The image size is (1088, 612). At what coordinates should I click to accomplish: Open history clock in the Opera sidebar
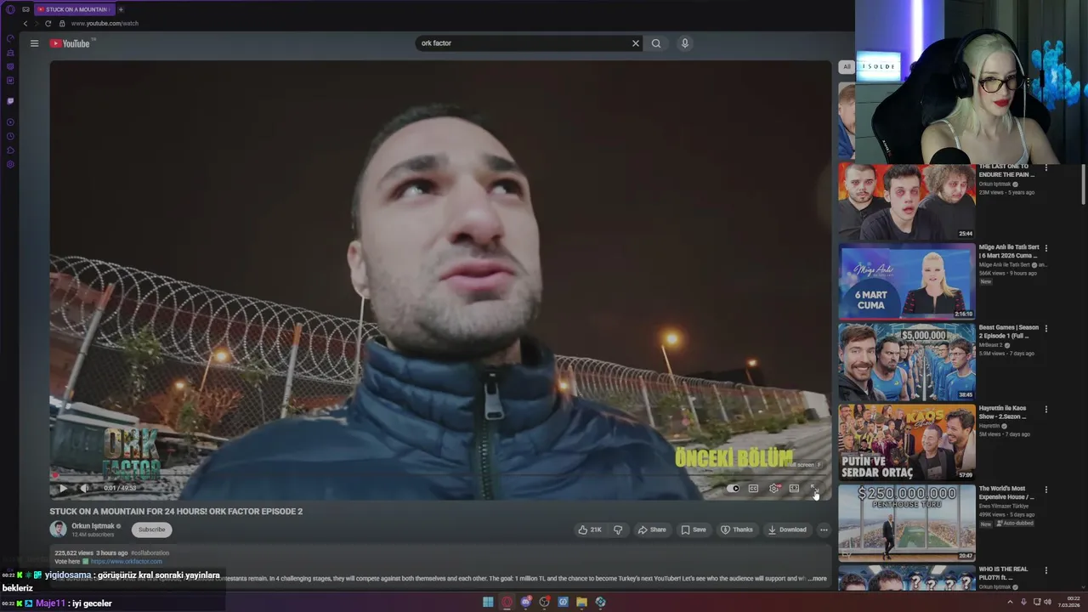click(10, 136)
